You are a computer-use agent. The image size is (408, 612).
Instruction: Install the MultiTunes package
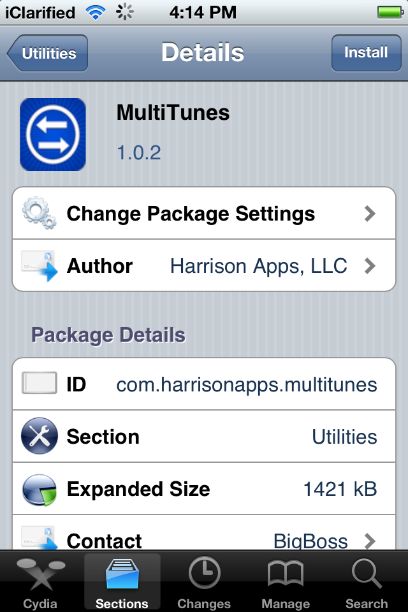click(x=366, y=53)
